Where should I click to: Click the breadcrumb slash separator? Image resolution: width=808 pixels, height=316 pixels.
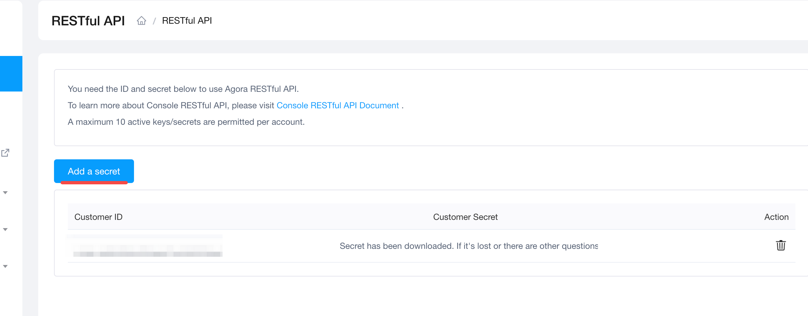point(154,21)
